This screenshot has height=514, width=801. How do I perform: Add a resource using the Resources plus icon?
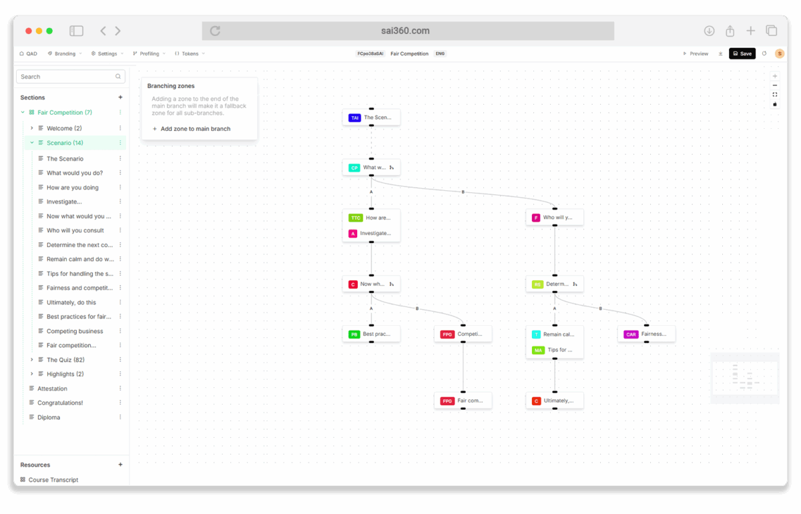(x=120, y=465)
